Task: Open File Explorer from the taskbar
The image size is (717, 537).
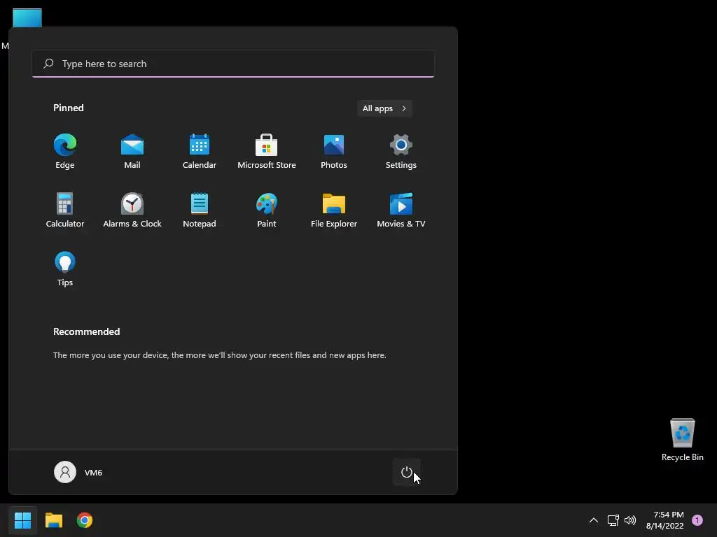Action: pyautogui.click(x=53, y=520)
